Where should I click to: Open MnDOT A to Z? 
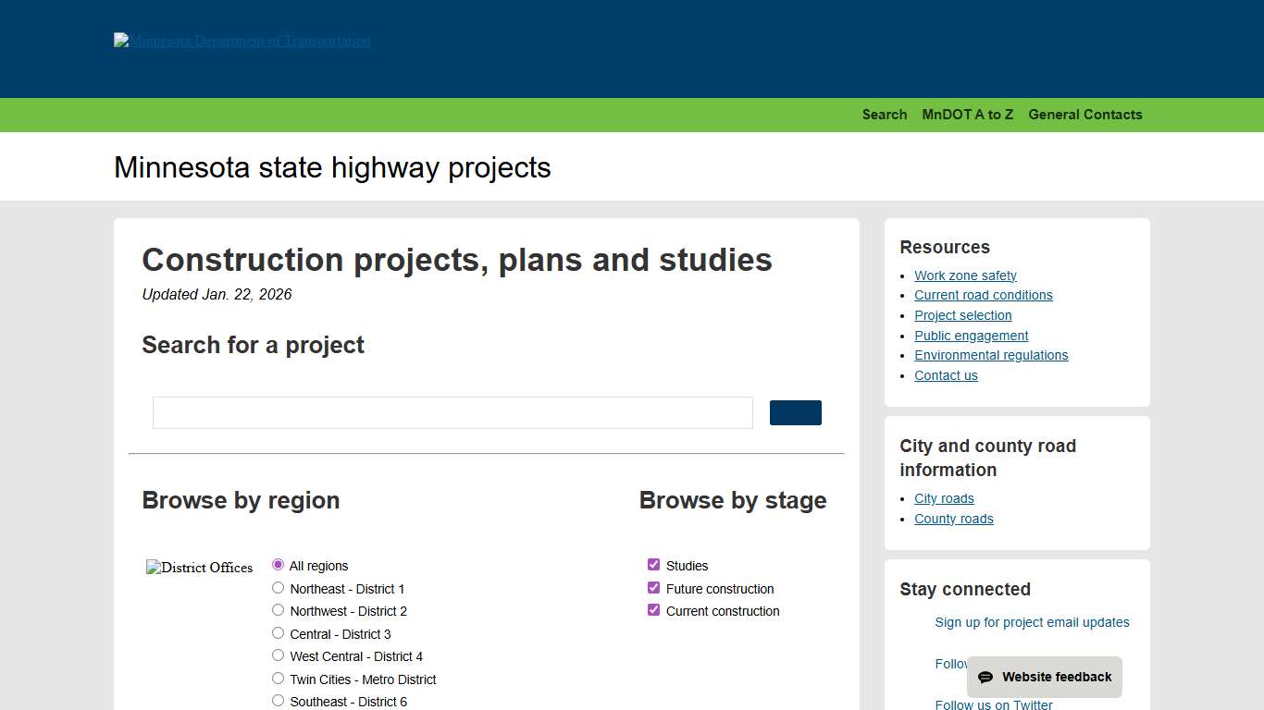tap(967, 115)
